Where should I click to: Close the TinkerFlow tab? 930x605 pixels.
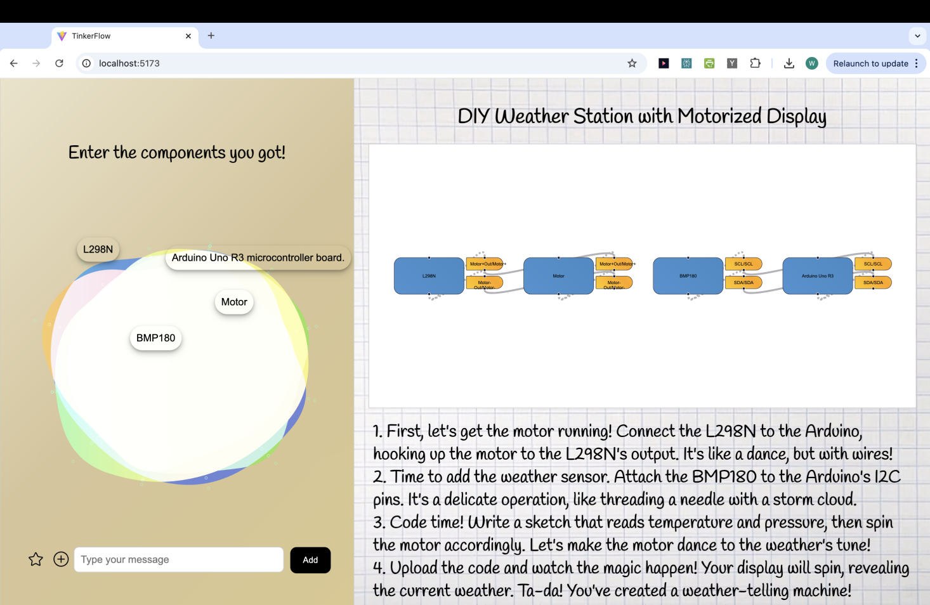pos(188,36)
